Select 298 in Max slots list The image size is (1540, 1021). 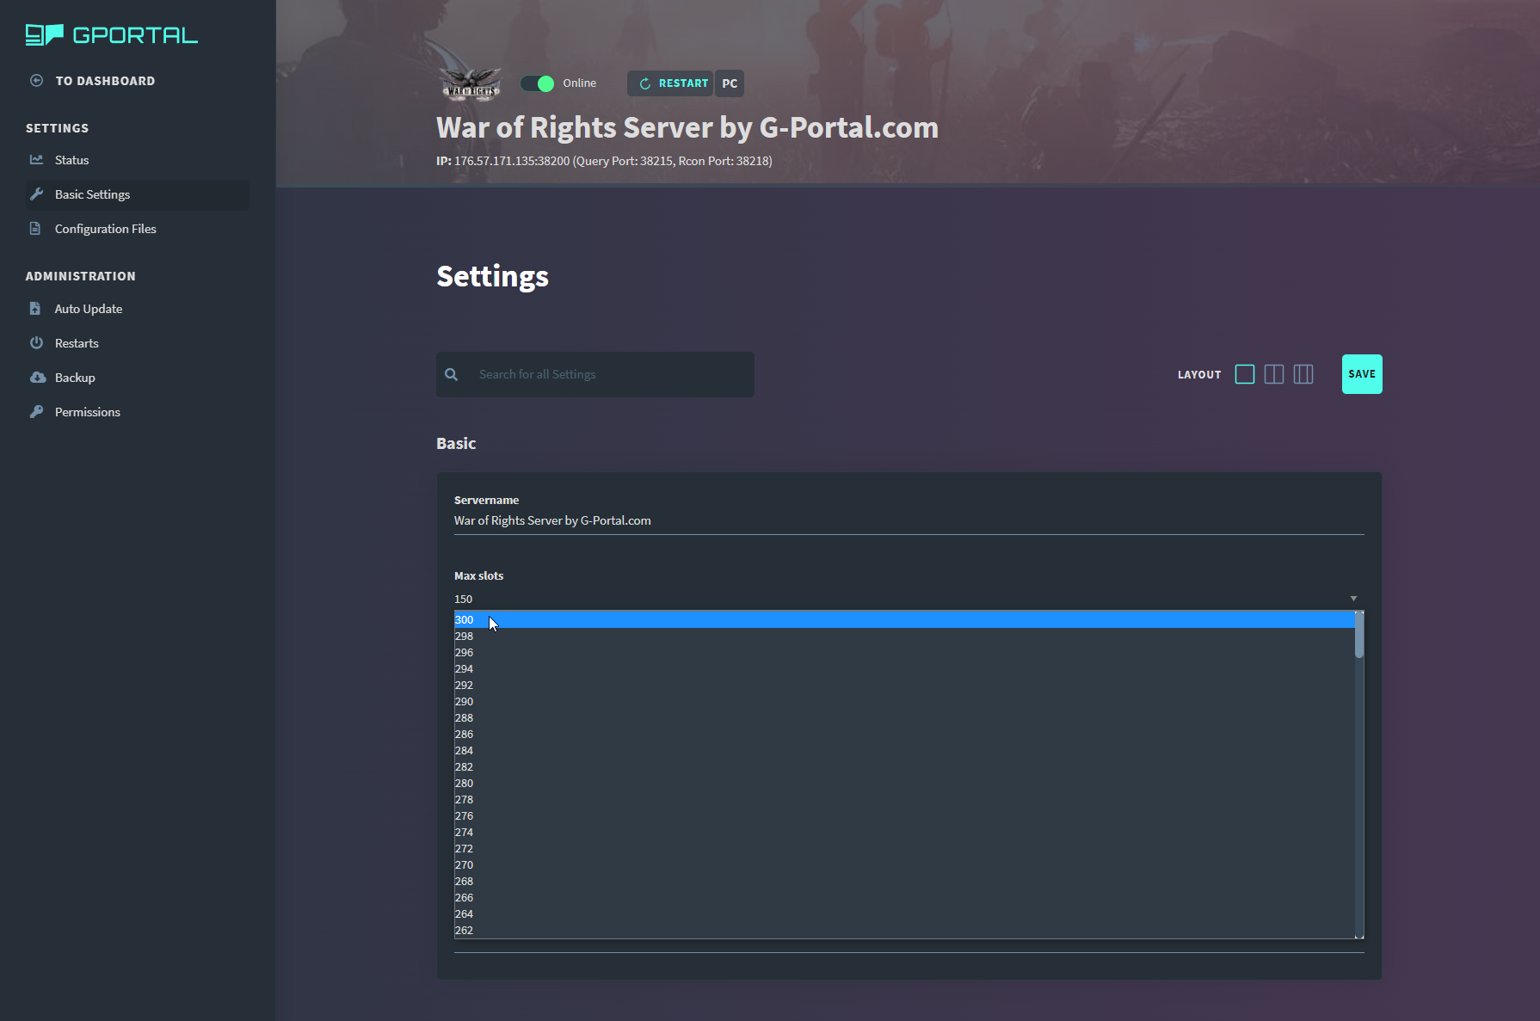(x=904, y=637)
